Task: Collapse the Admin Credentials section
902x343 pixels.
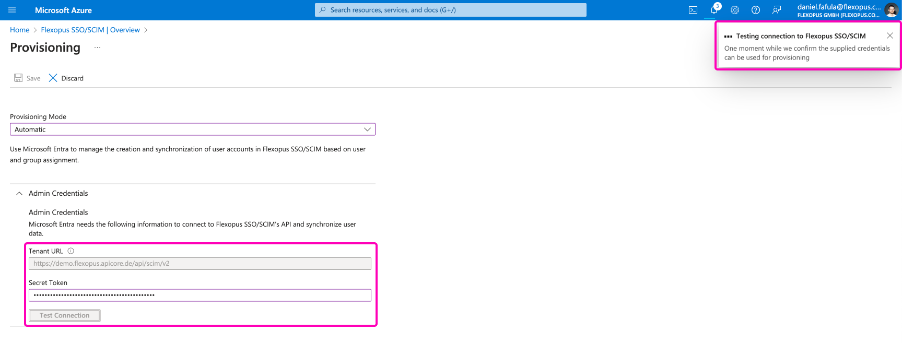Action: pos(19,193)
